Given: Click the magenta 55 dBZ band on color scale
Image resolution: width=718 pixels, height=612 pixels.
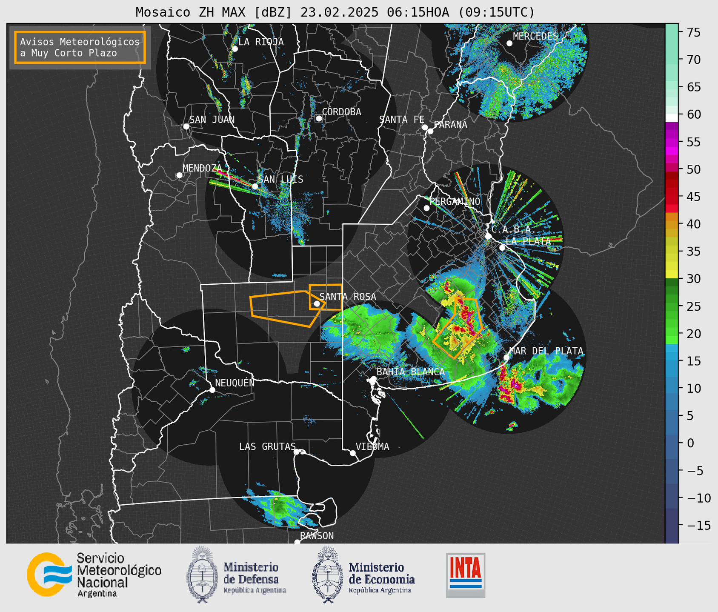Looking at the screenshot, I should 672,142.
